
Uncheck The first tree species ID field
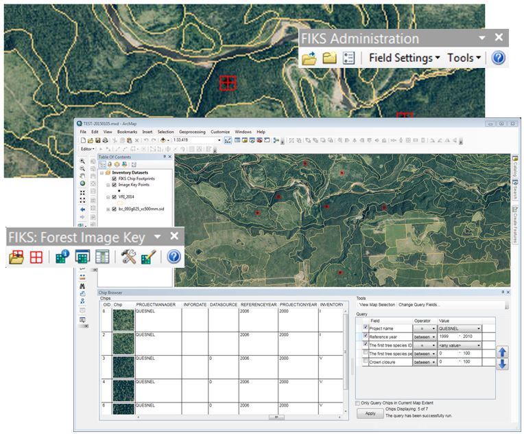coord(366,344)
